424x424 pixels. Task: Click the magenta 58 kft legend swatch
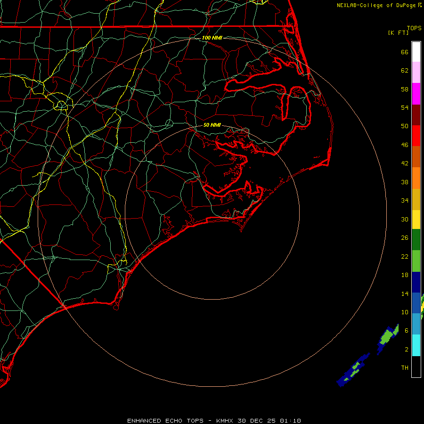(x=416, y=94)
